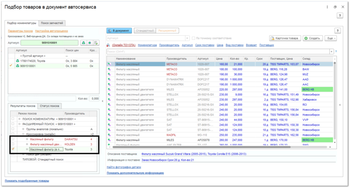Click the Производитель column header
The image size is (350, 188).
pyautogui.click(x=181, y=59)
